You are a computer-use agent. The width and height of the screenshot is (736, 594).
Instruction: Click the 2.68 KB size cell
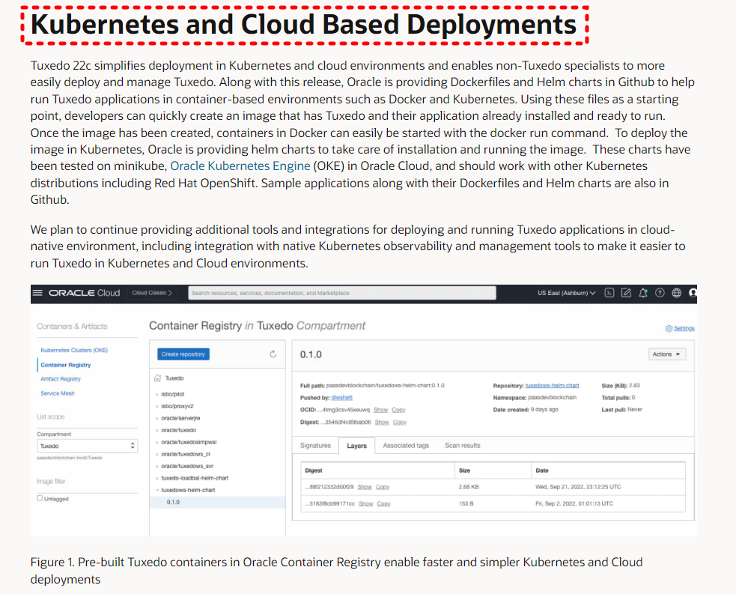(469, 487)
